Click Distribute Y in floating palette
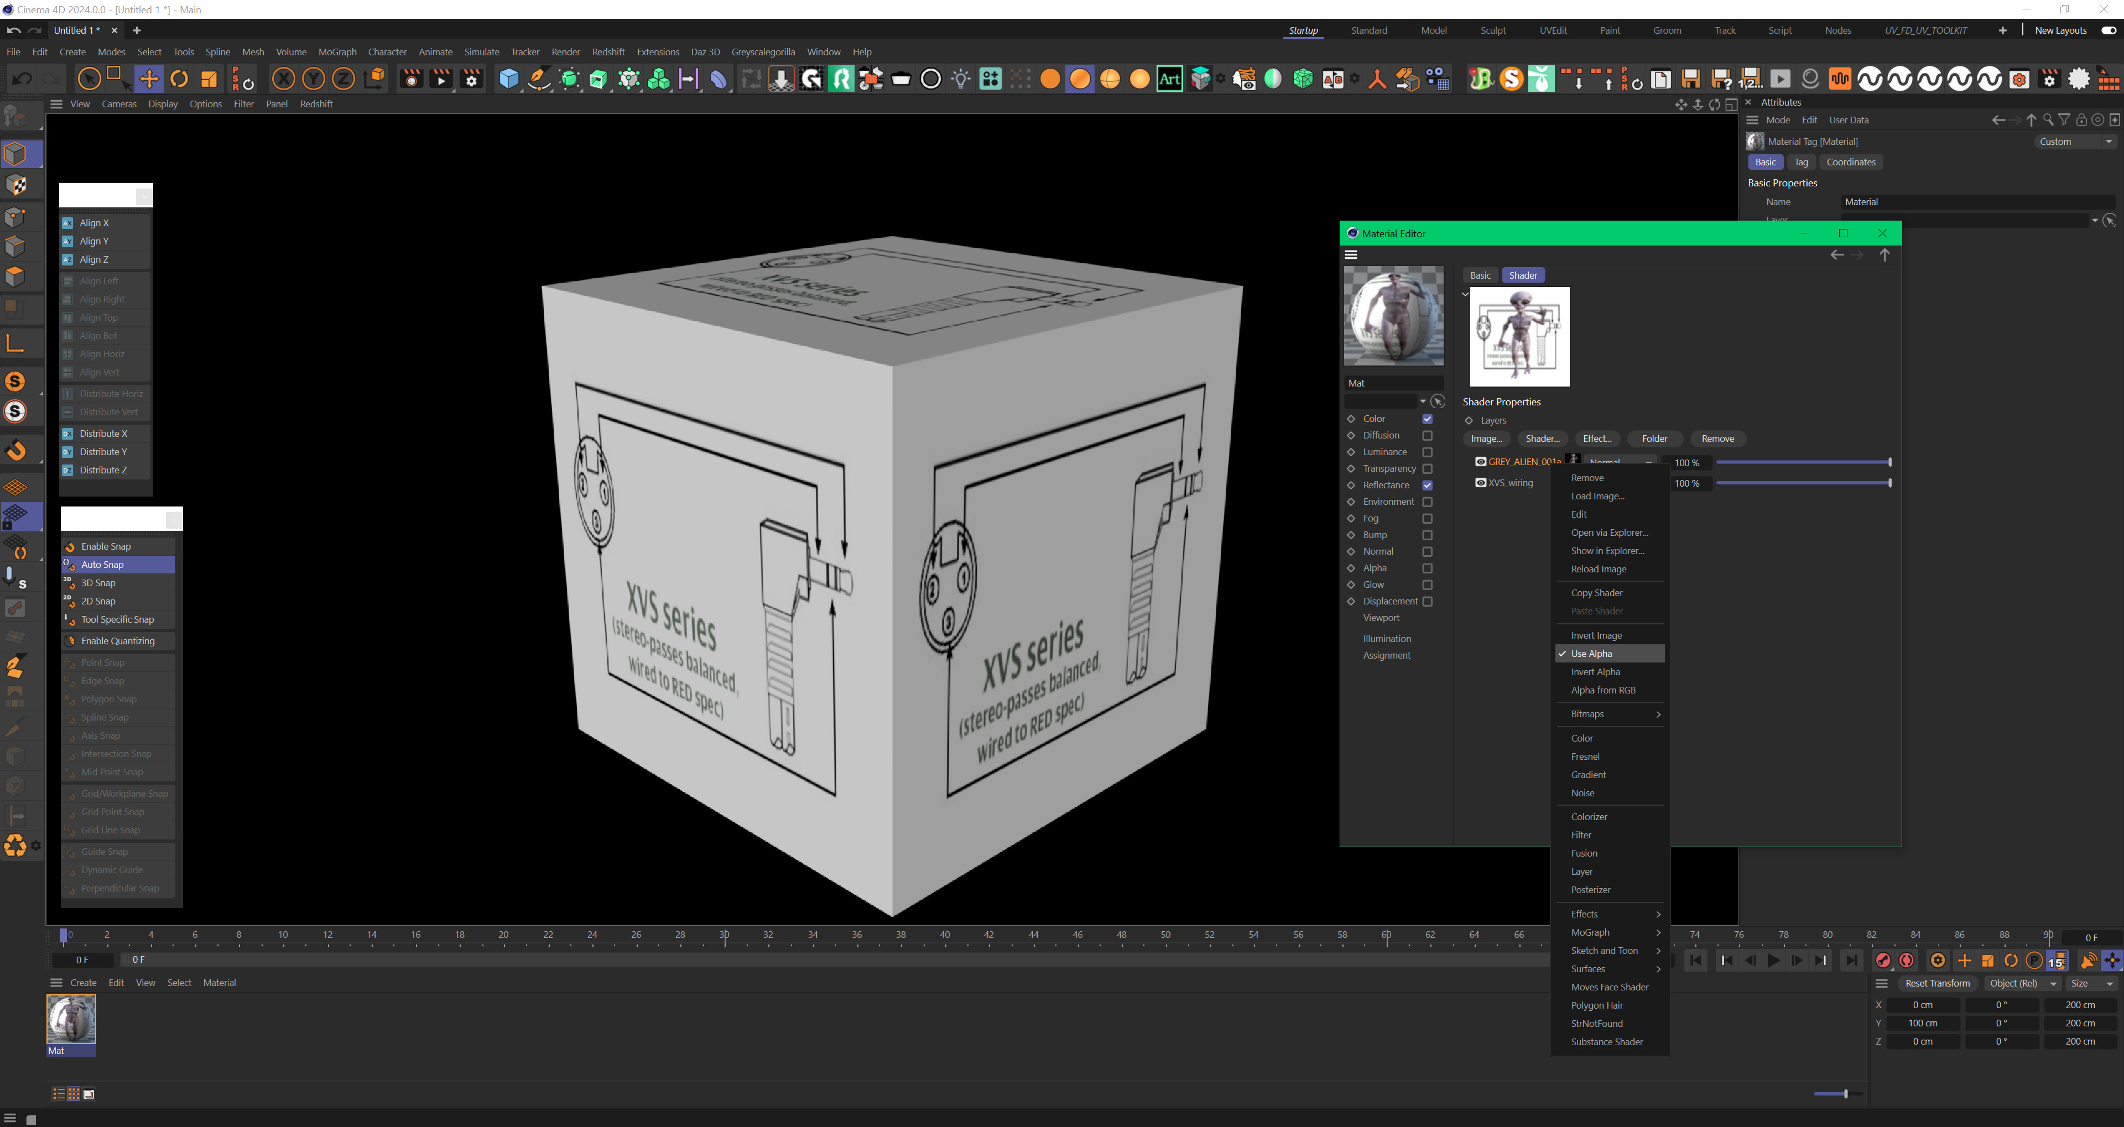The height and width of the screenshot is (1127, 2124). [106, 452]
